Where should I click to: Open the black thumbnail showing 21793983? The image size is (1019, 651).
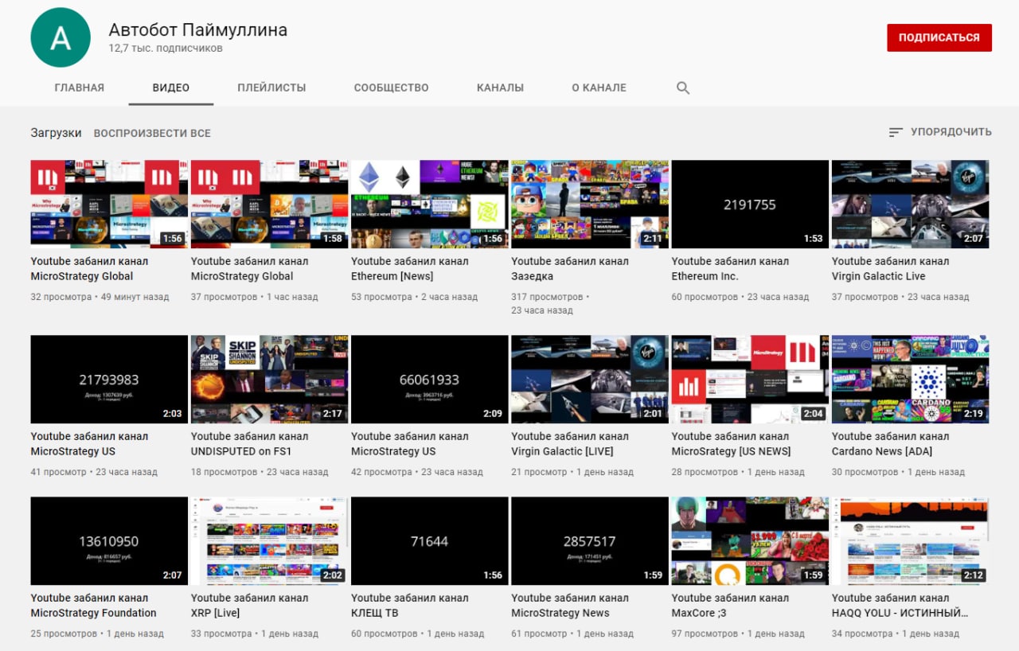click(x=109, y=379)
